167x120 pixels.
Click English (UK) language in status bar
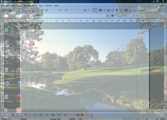click(55, 119)
